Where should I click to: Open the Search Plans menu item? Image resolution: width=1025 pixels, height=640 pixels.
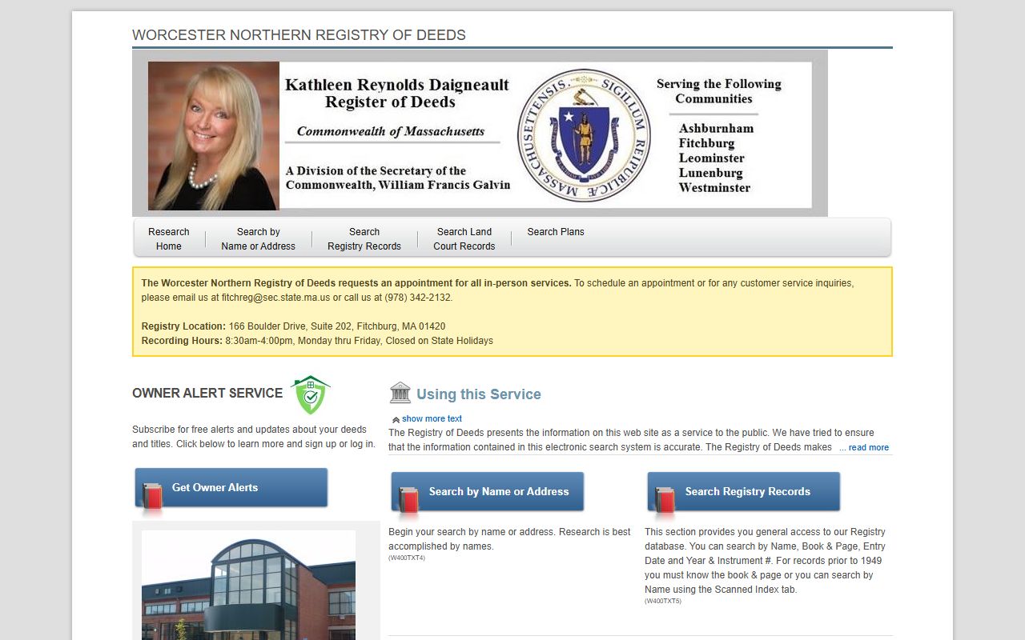[x=556, y=232]
